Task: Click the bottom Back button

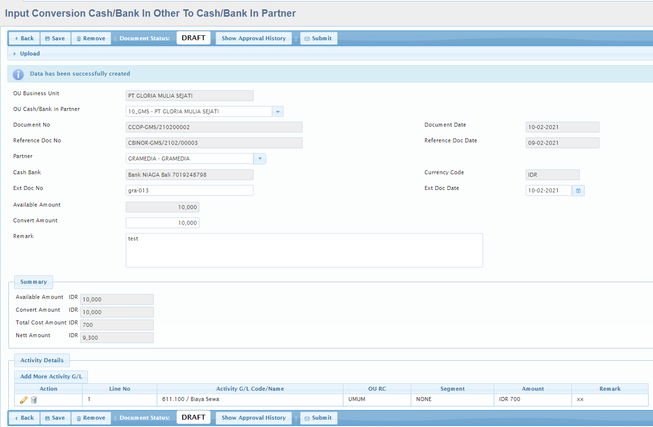Action: click(x=24, y=418)
